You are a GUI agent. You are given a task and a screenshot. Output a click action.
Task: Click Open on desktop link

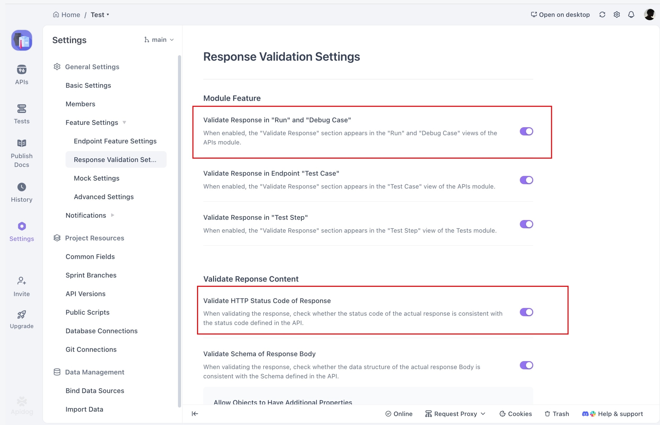pos(560,15)
